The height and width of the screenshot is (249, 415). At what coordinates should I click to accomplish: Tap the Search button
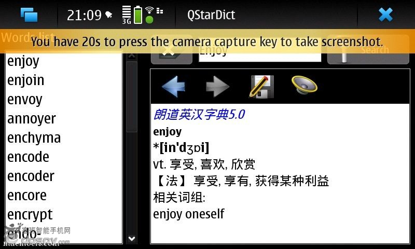[368, 50]
